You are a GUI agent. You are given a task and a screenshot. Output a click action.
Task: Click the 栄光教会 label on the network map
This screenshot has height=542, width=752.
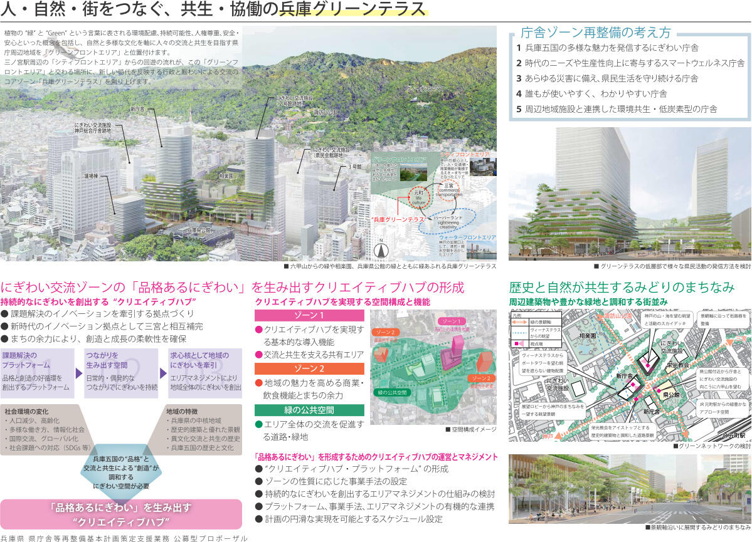pos(677,365)
